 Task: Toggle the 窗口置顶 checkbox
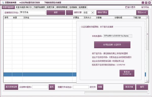pyautogui.click(x=126, y=7)
